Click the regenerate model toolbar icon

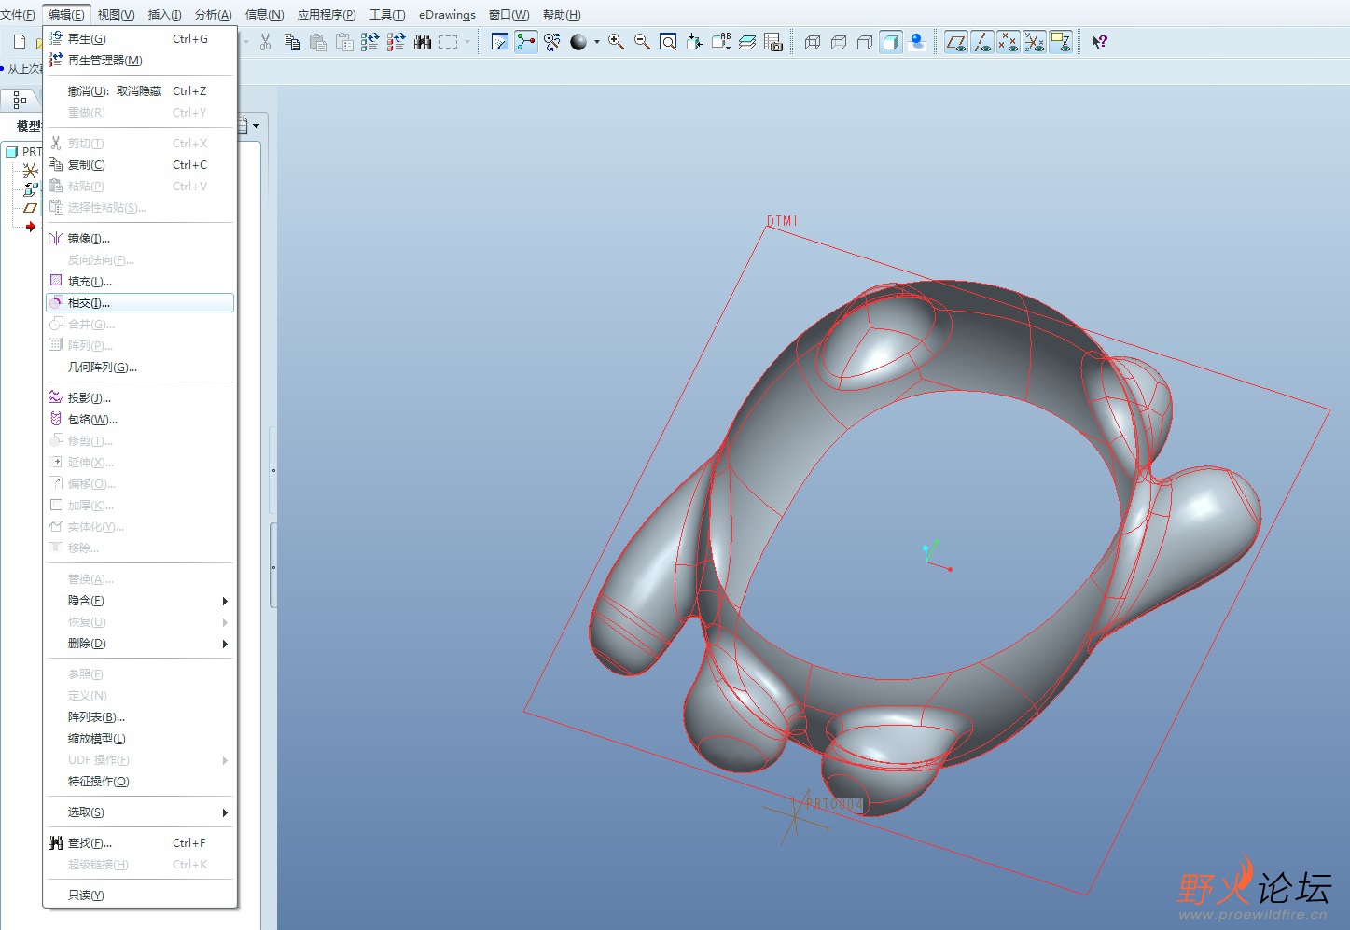369,42
